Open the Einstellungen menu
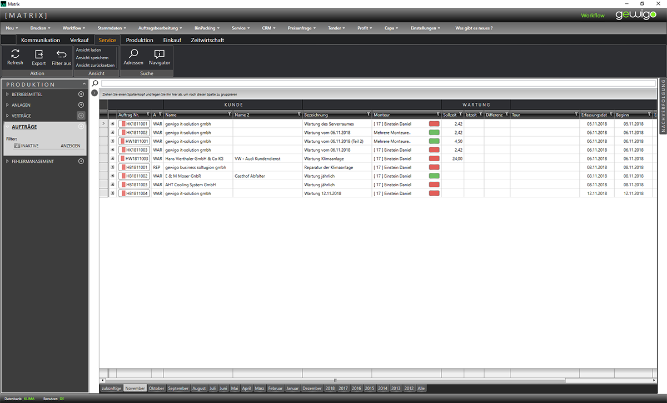Screen dimensions: 667x403 [426, 28]
